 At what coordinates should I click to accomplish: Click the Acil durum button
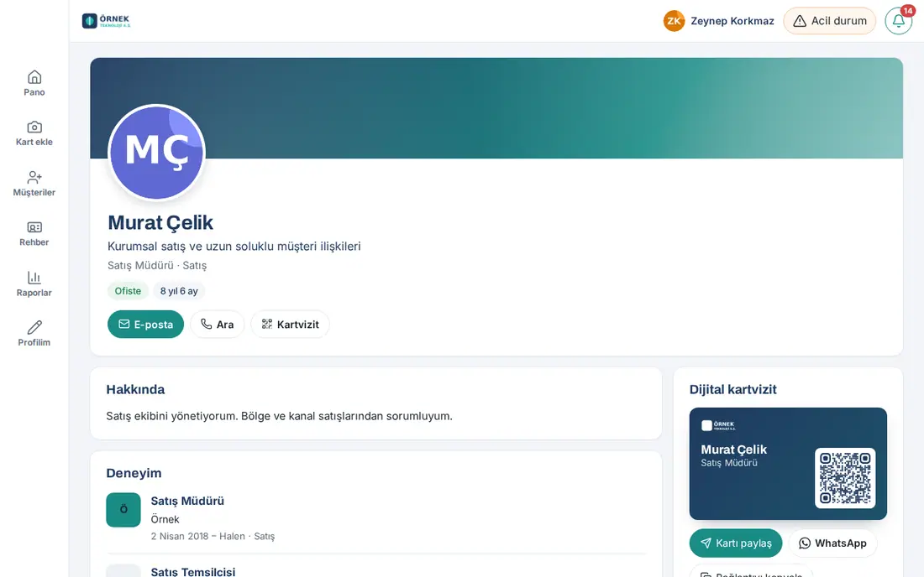829,21
